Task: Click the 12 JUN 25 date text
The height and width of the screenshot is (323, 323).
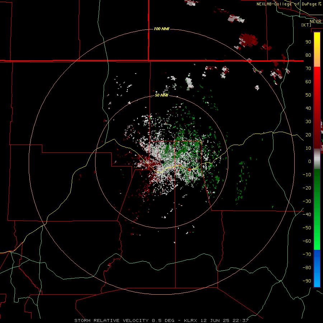Action: coord(214,320)
